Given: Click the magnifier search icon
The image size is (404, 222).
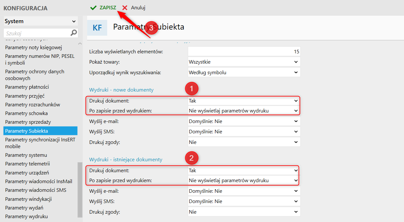Looking at the screenshot, I should (x=74, y=33).
